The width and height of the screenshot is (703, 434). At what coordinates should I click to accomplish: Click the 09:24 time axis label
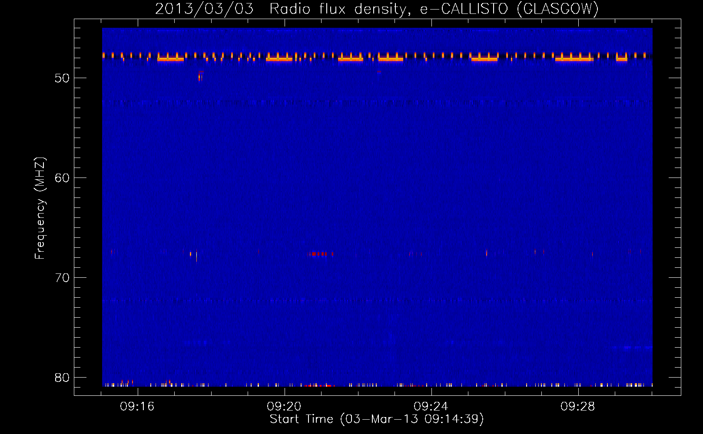pyautogui.click(x=431, y=407)
